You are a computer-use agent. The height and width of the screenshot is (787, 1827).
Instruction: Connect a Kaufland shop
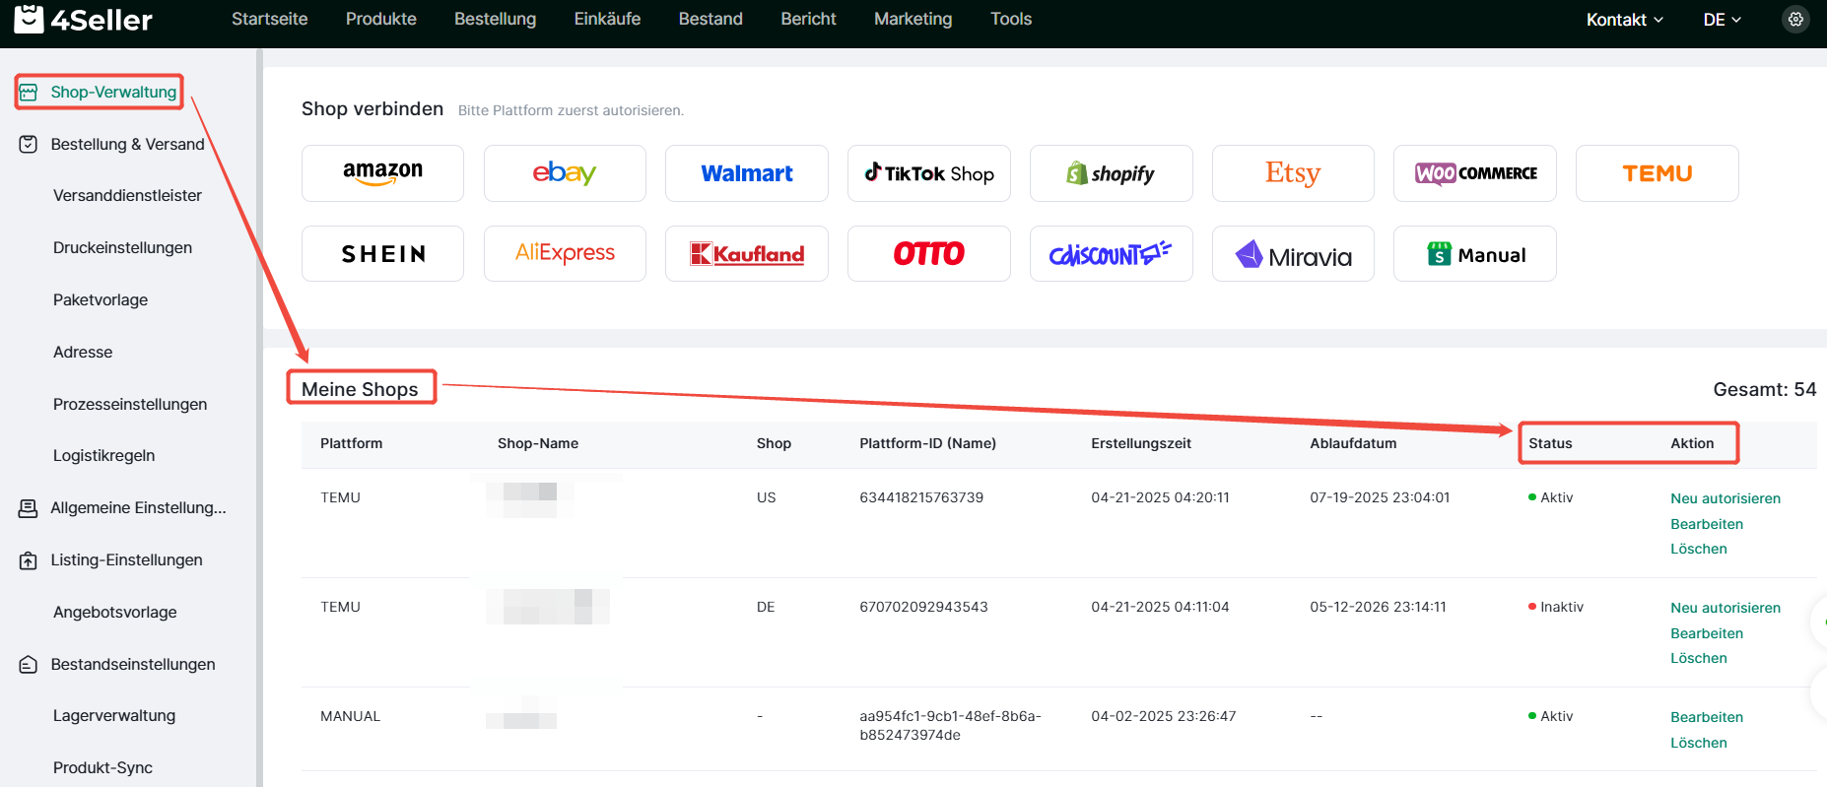pyautogui.click(x=747, y=254)
